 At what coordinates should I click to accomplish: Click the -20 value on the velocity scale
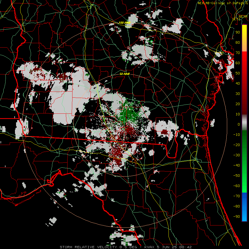tap(237, 145)
